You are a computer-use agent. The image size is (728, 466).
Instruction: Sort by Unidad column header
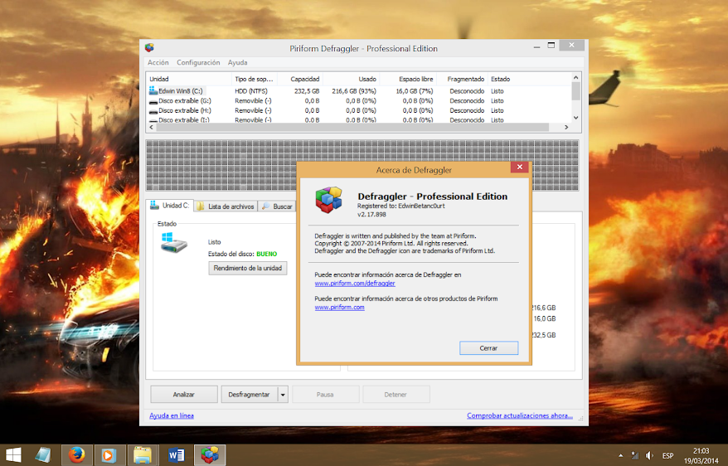coord(189,79)
